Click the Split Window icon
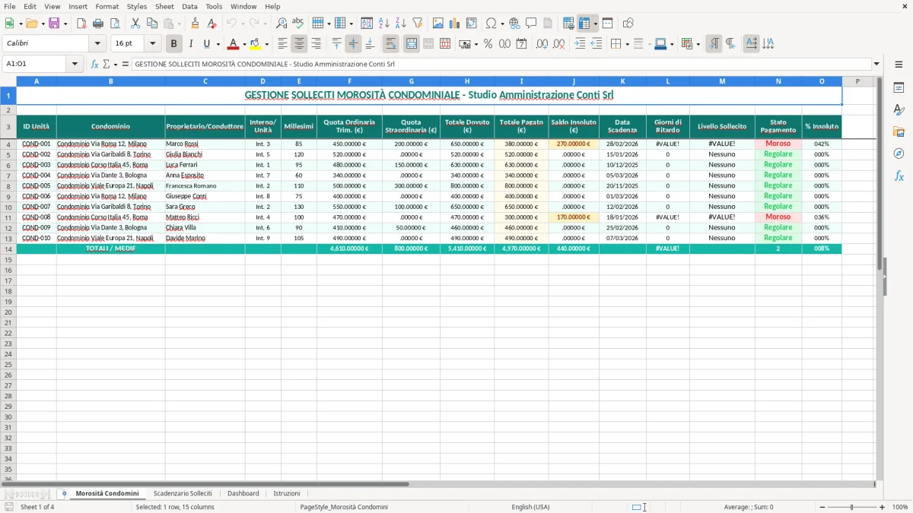Image resolution: width=913 pixels, height=513 pixels. (607, 24)
